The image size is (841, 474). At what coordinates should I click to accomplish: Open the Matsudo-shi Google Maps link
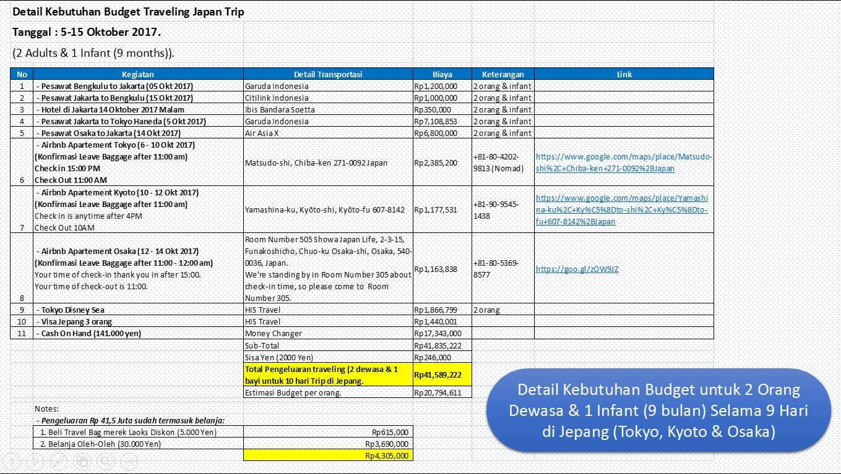[x=624, y=163]
